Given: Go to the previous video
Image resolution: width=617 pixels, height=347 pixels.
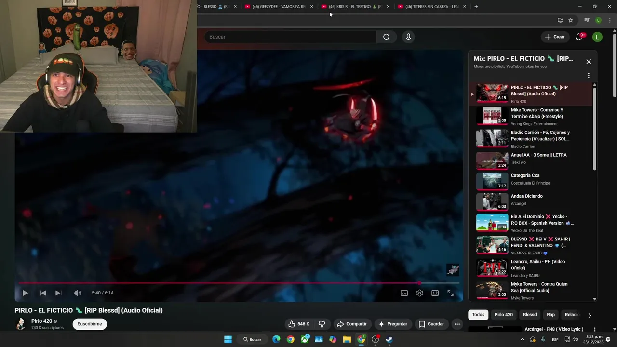Looking at the screenshot, I should (43, 293).
